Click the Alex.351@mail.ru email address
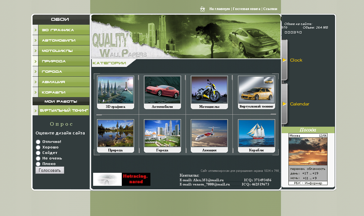 [208, 180]
